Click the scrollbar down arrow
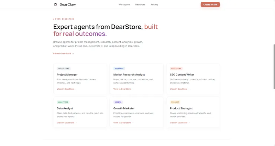 274,145
